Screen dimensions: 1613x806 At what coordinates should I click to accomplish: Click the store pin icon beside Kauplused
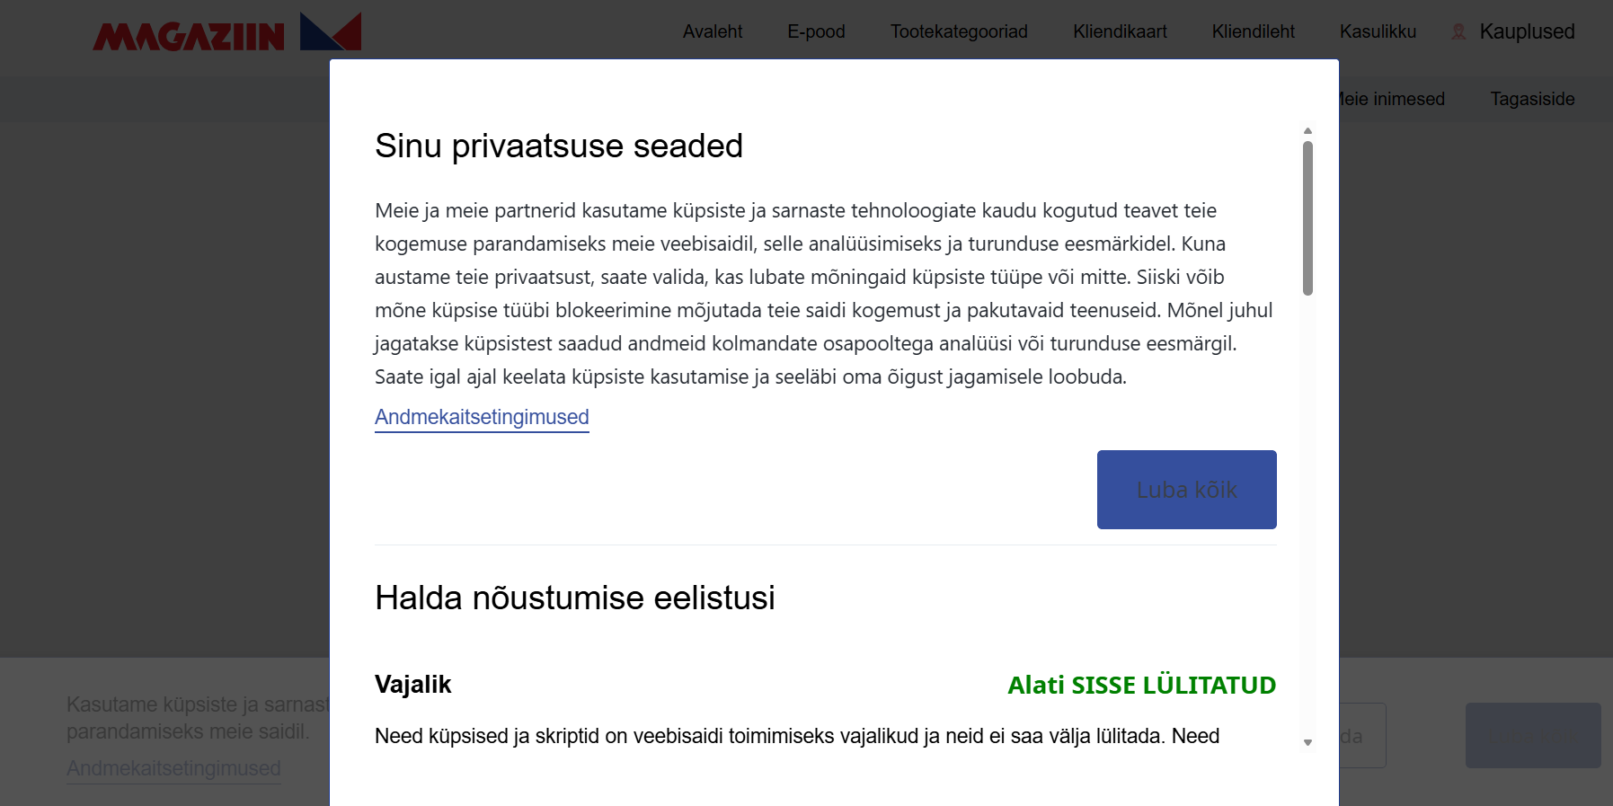coord(1458,31)
